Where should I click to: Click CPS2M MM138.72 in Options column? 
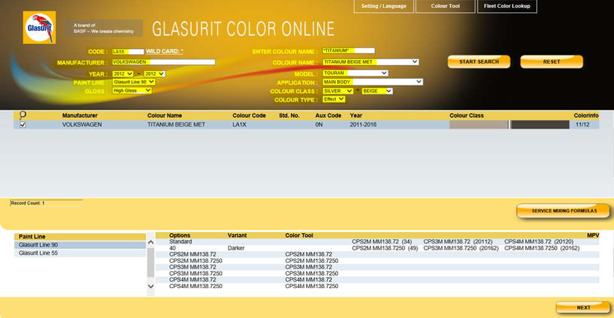point(193,254)
